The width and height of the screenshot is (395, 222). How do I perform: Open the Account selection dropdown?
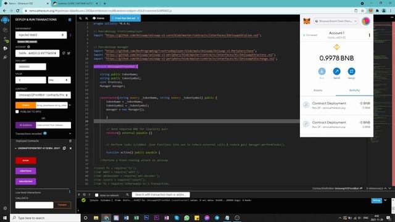point(37,53)
